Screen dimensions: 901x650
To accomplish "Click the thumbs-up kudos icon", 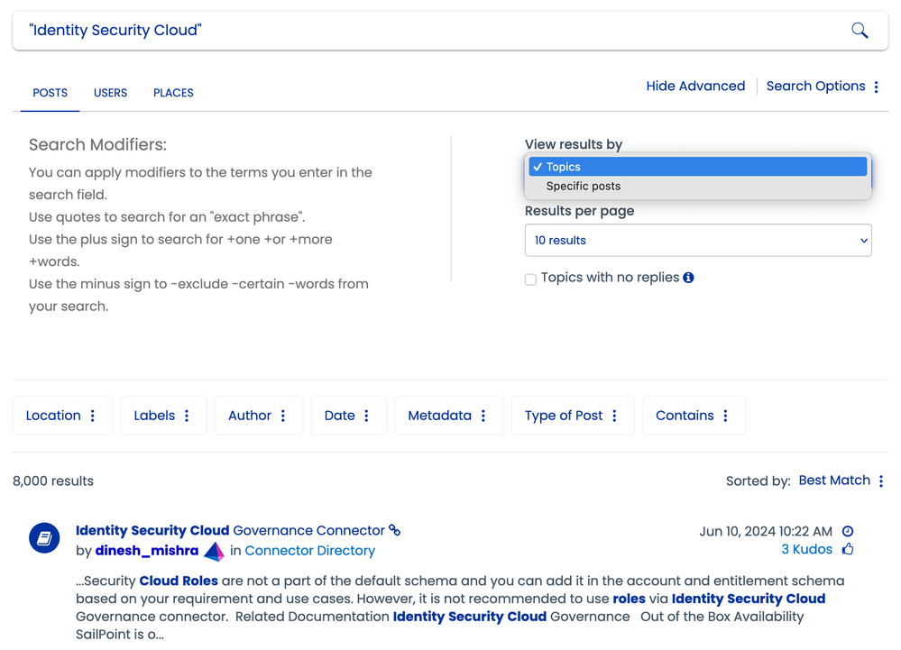I will 847,549.
